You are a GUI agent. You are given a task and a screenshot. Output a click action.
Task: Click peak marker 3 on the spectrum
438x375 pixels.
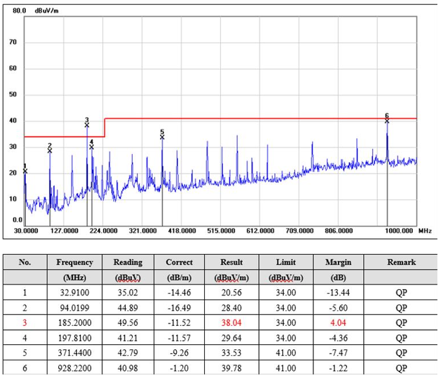(x=87, y=125)
